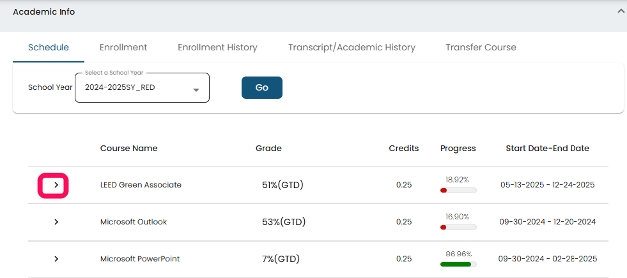Click the Go button
This screenshot has width=627, height=278.
[x=261, y=87]
